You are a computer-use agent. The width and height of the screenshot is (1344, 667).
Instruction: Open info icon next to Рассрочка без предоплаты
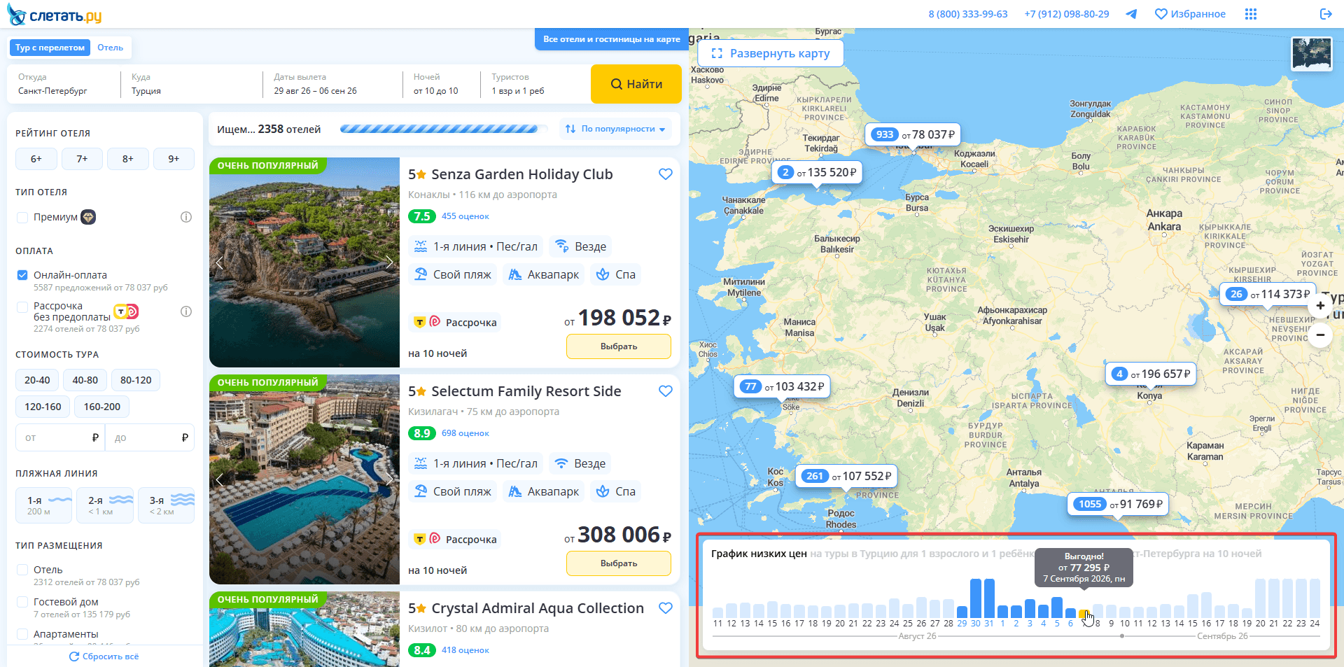click(186, 311)
